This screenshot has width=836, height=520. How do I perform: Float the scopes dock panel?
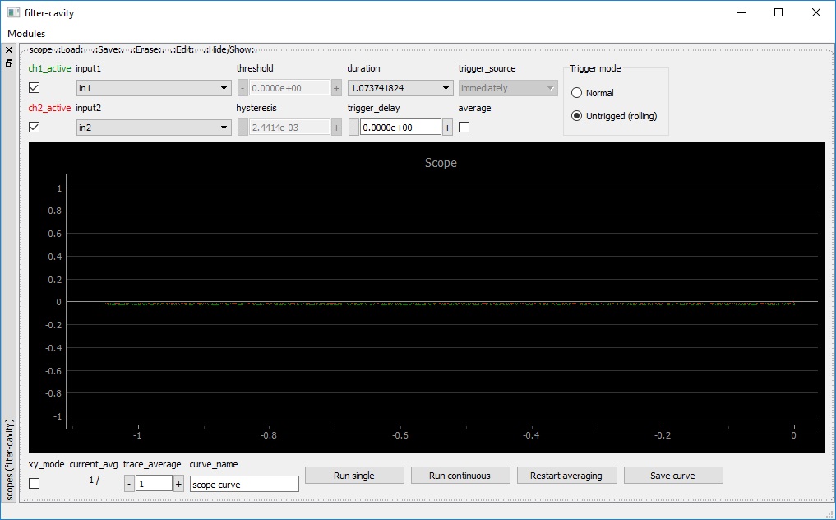[9, 63]
